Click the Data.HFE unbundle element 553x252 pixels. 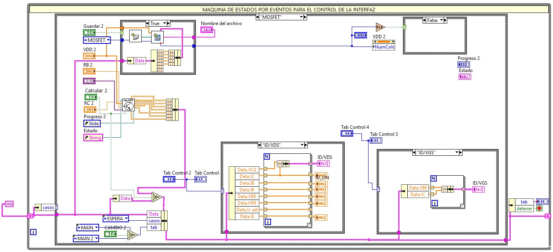click(248, 203)
